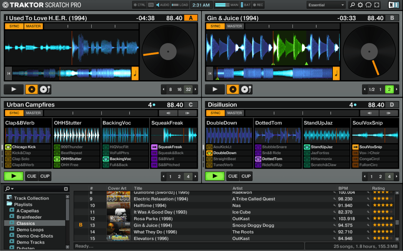This screenshot has height=251, width=403.
Task: Toggle SYNC on Urban Campfires deck
Action: 14,113
